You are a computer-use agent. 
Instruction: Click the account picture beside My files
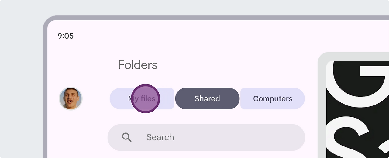(x=71, y=98)
